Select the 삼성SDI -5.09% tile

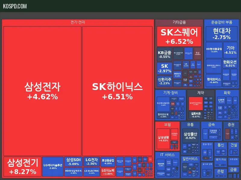73,161
